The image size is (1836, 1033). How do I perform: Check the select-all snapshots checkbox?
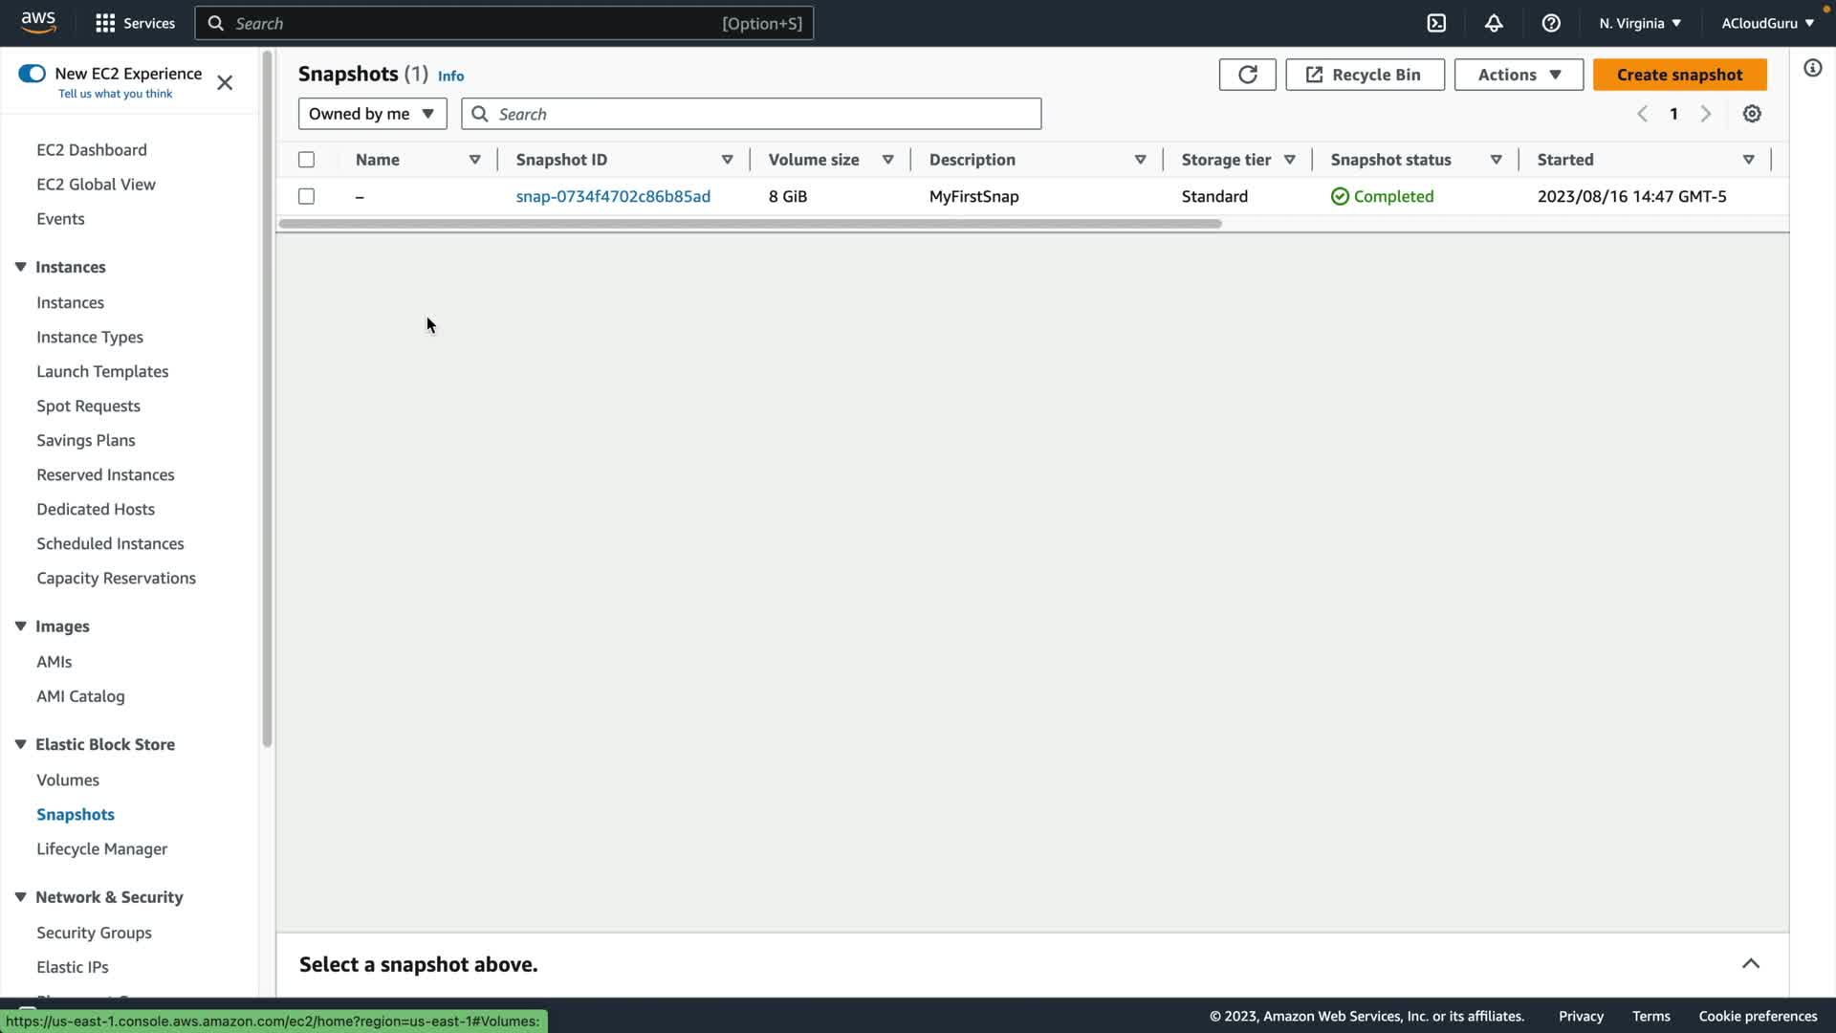(306, 160)
